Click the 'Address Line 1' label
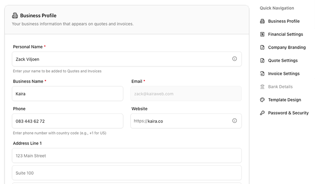This screenshot has width=315, height=184. 27,143
